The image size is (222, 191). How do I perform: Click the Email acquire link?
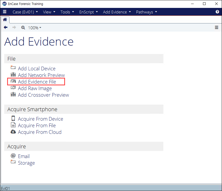point(24,156)
